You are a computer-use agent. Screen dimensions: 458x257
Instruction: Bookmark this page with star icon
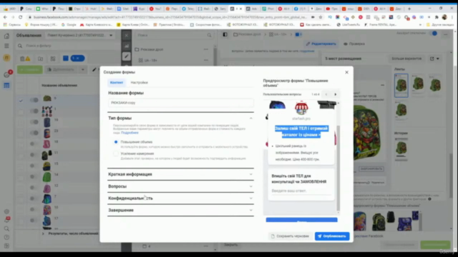pyautogui.click(x=321, y=17)
